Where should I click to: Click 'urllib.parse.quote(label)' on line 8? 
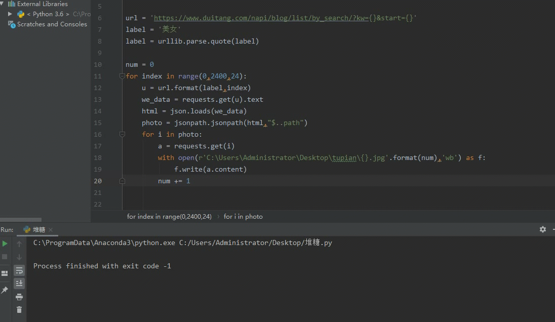click(209, 41)
